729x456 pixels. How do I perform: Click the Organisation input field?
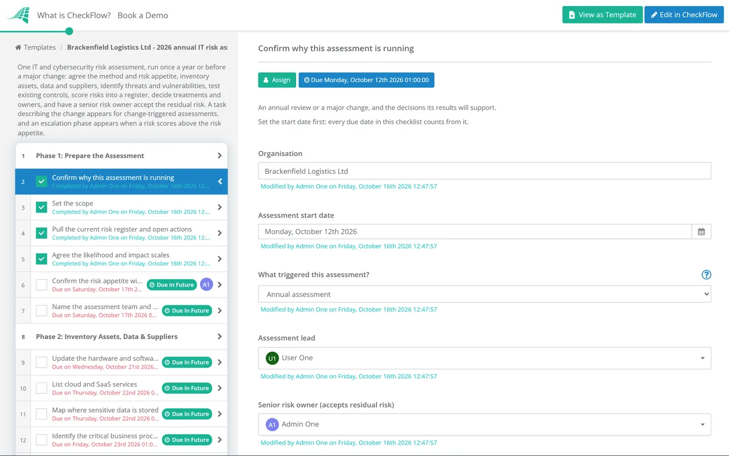(485, 171)
